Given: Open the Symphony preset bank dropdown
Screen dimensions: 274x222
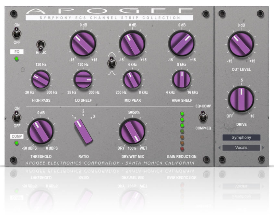Looking at the screenshot, I should (241, 138).
